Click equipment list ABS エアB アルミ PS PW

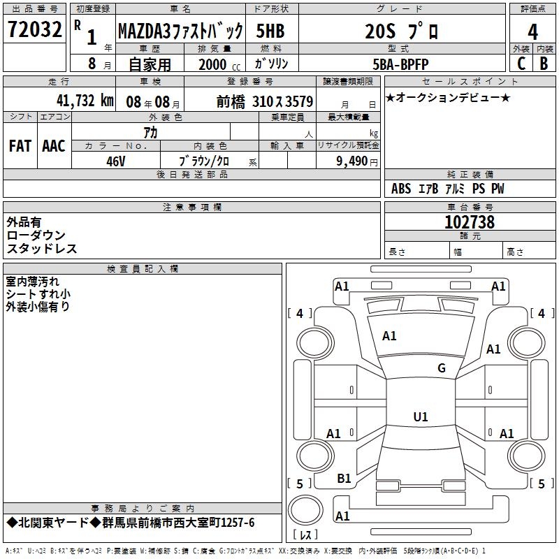tap(447, 189)
